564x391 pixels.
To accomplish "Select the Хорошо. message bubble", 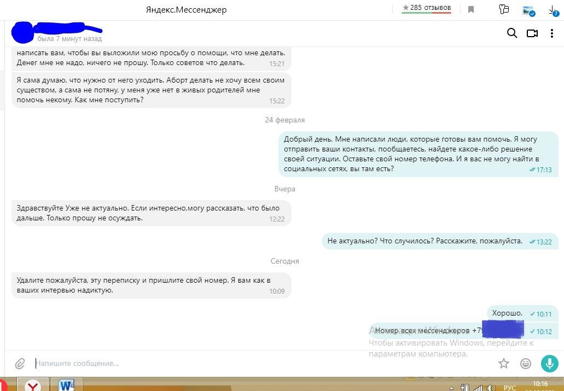I will [x=522, y=313].
